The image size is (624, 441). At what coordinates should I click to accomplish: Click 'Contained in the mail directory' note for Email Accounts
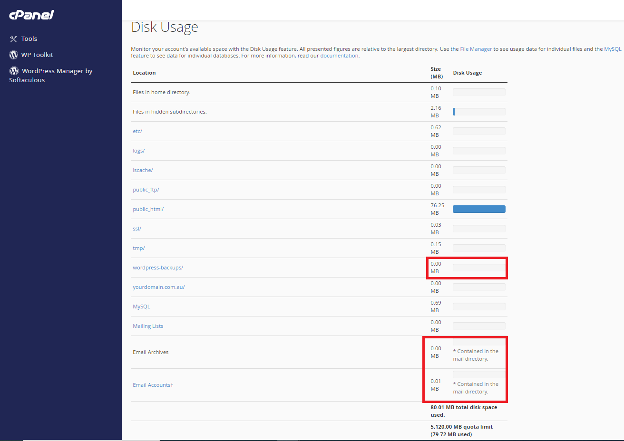476,388
